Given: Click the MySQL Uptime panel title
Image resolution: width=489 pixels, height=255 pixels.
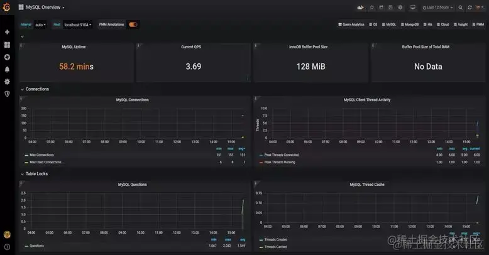Looking at the screenshot, I should [x=74, y=46].
